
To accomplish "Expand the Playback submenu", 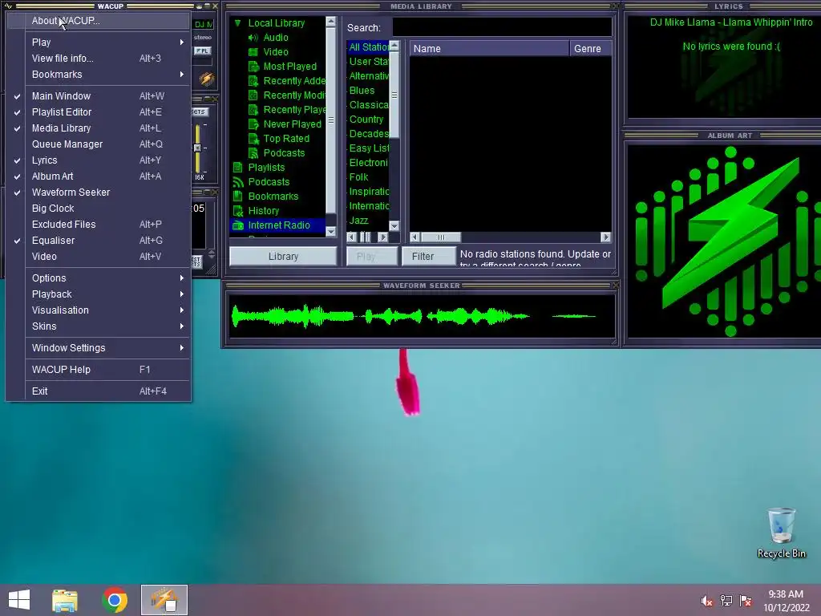I will point(99,294).
